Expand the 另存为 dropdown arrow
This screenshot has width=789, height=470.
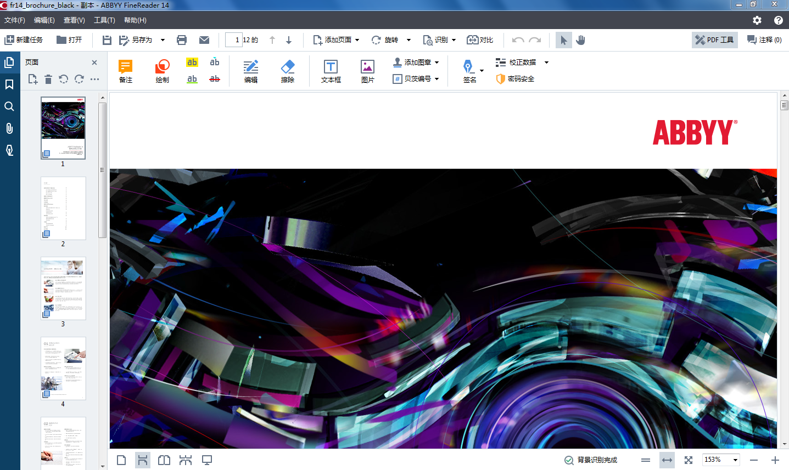point(163,40)
